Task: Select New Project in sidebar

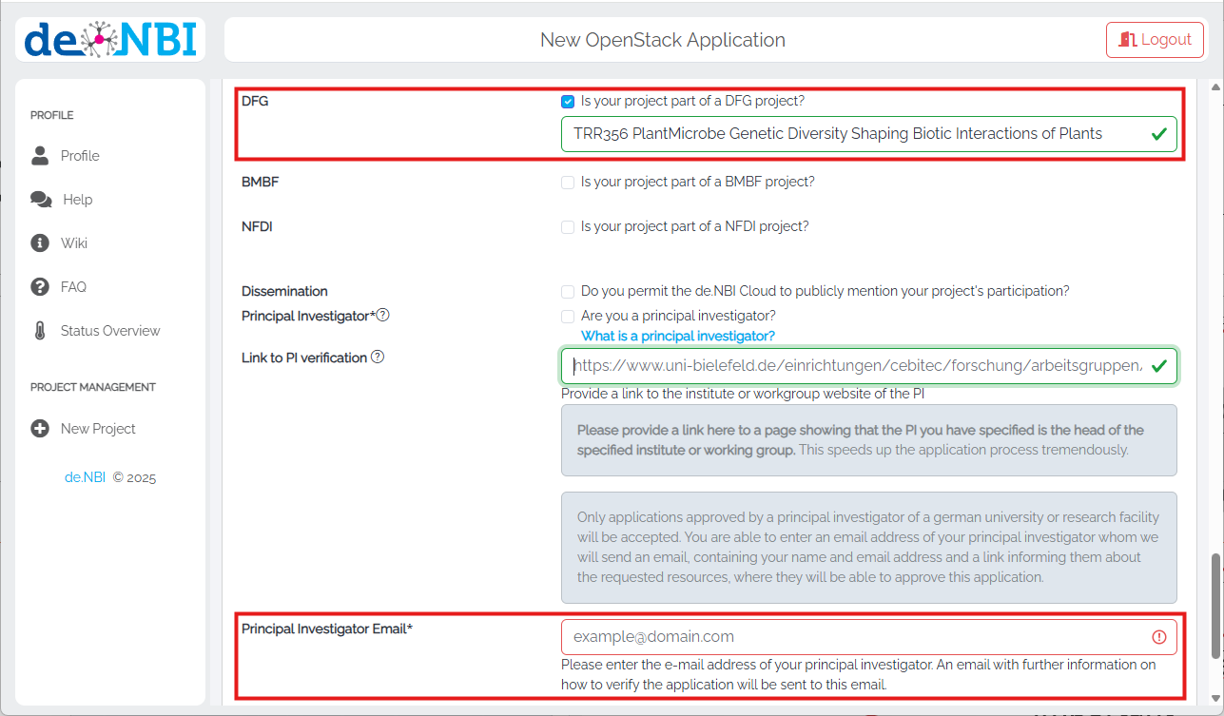Action: (98, 429)
